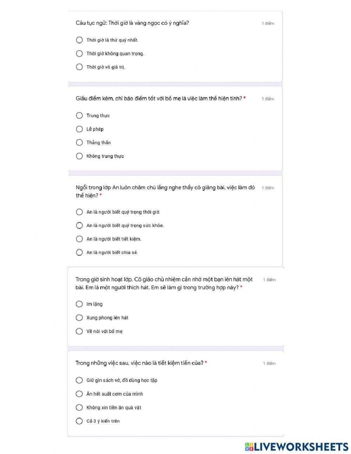Screen dimensions: 351x454
Task: Choose the 'Im lặng' radio button
Action: tap(79, 304)
